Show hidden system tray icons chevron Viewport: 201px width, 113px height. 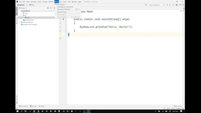click(x=155, y=111)
